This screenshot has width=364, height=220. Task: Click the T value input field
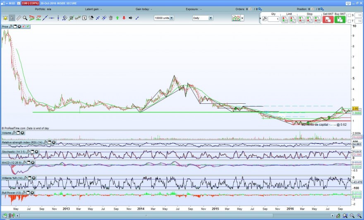click(x=358, y=21)
